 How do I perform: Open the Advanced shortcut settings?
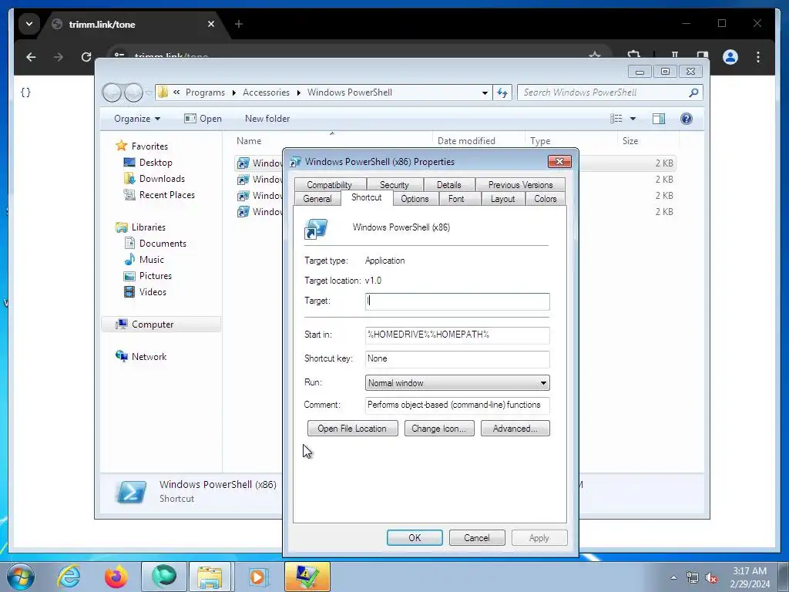click(515, 429)
